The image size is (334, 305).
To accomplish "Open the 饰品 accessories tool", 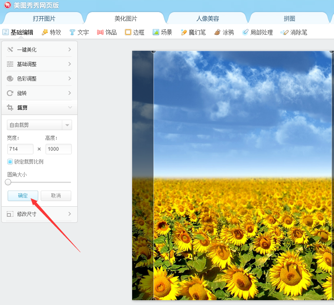I will [107, 32].
